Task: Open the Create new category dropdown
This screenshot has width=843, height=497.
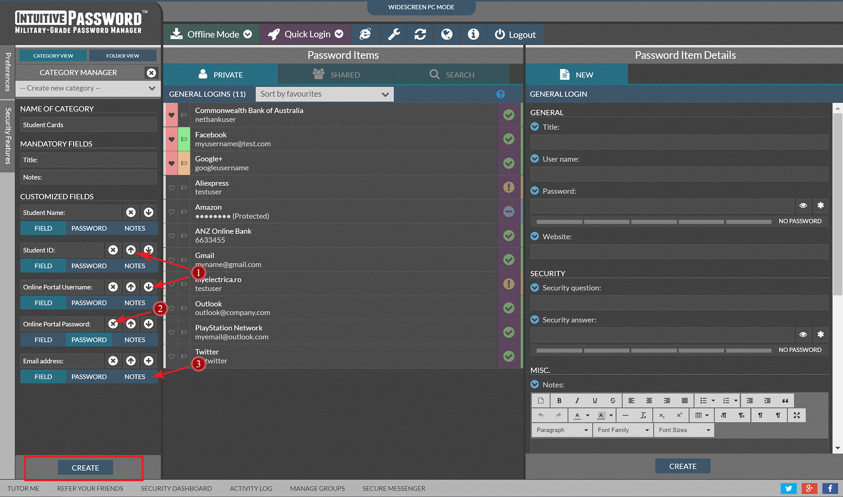Action: [88, 88]
